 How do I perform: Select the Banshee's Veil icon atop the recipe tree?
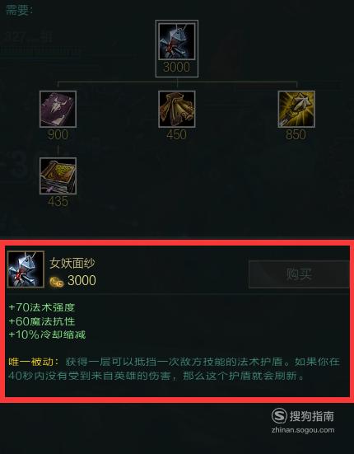pyautogui.click(x=177, y=42)
